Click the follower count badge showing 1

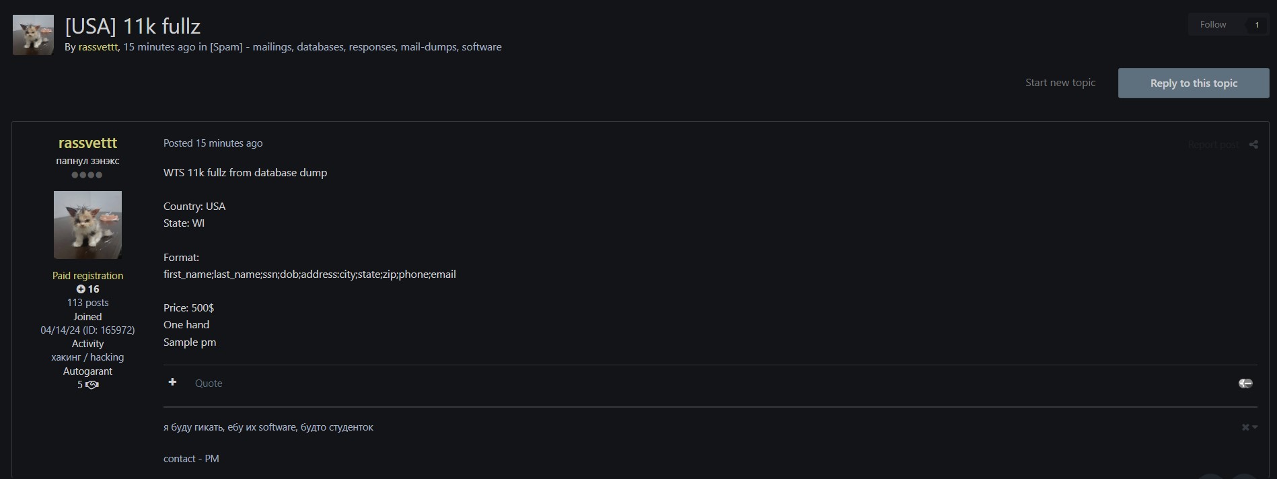(x=1256, y=25)
